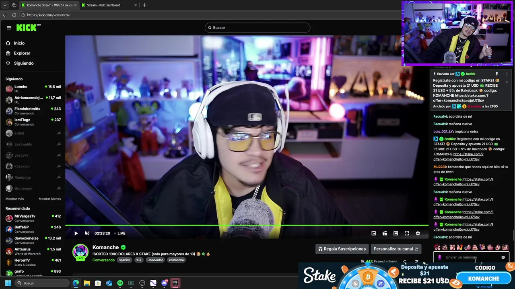Open Siguiendo in the sidebar
Screen dimensions: 515x289
click(20, 63)
